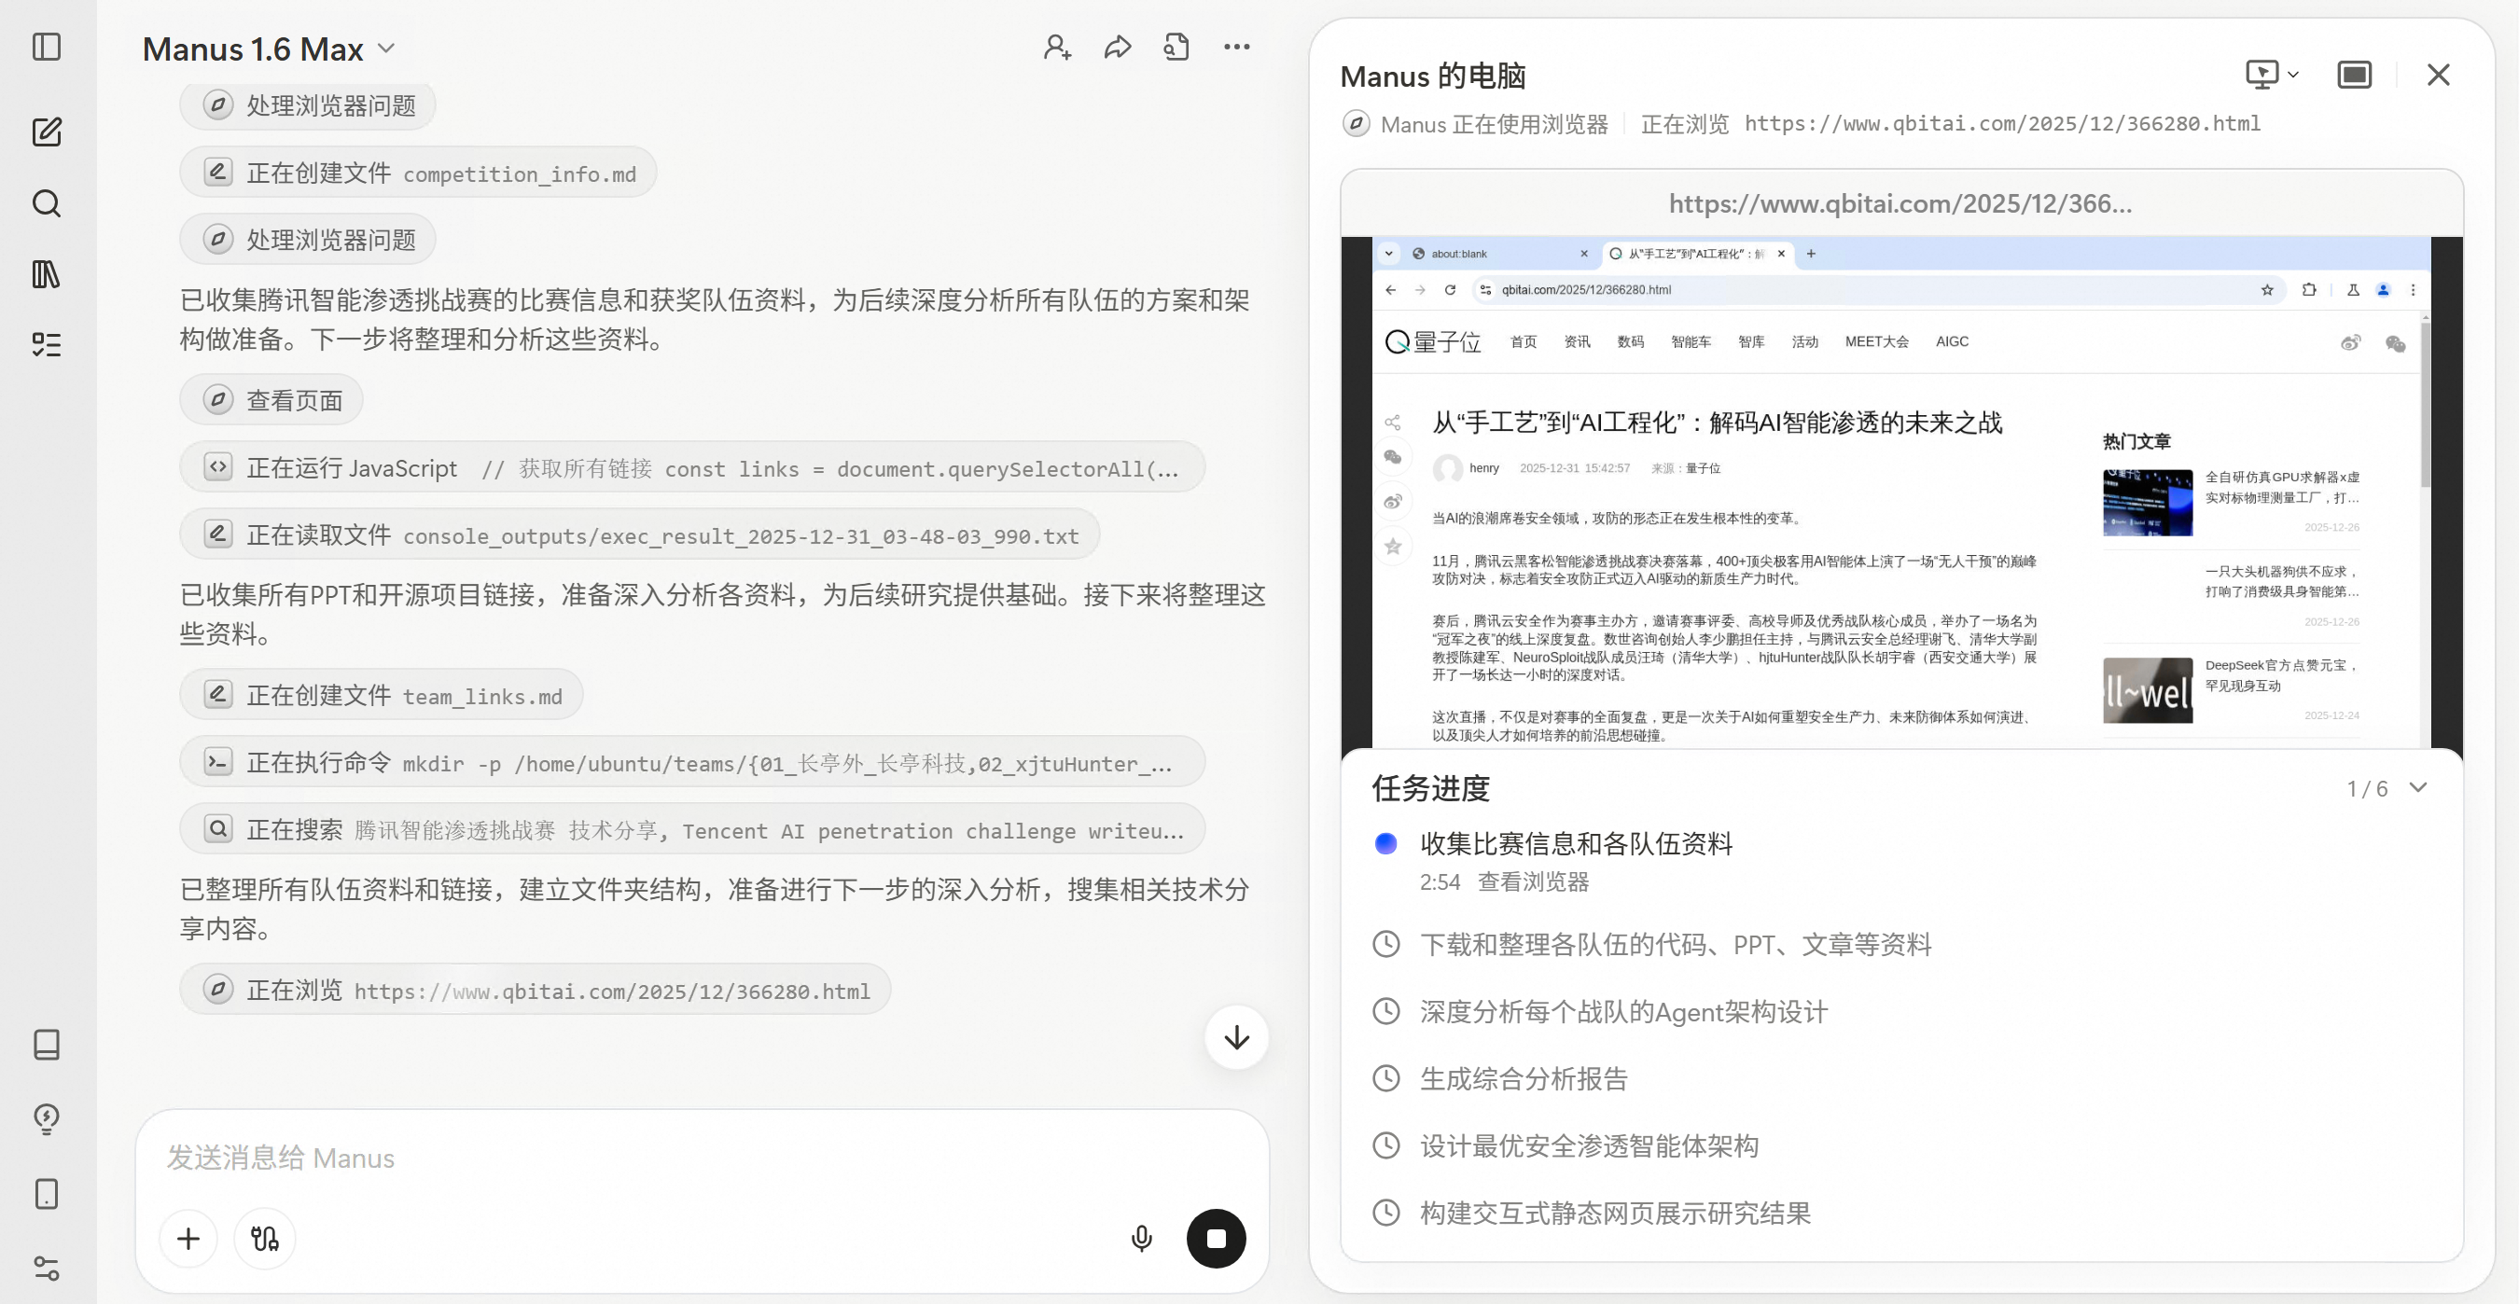The image size is (2519, 1304).
Task: Open the search icon in sidebar
Action: click(46, 203)
